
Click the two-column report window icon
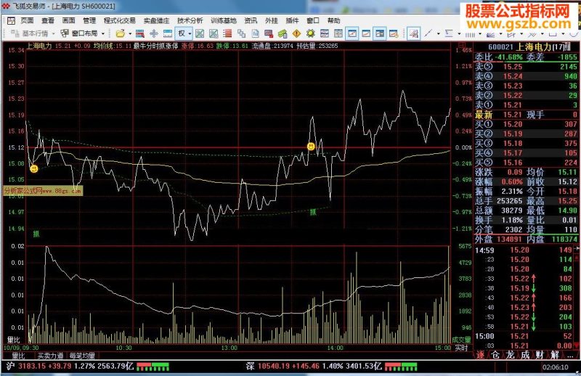coord(338,33)
